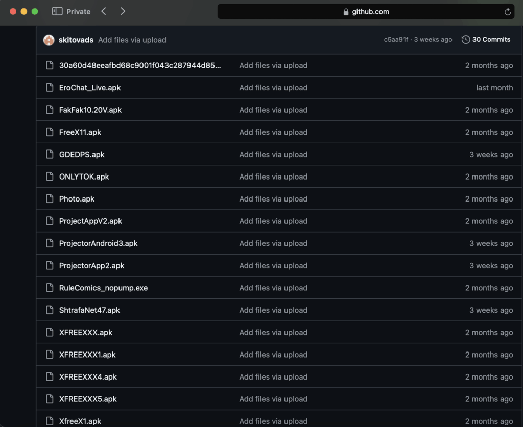Go forward with the browser forward arrow
The height and width of the screenshot is (427, 523).
pyautogui.click(x=123, y=11)
